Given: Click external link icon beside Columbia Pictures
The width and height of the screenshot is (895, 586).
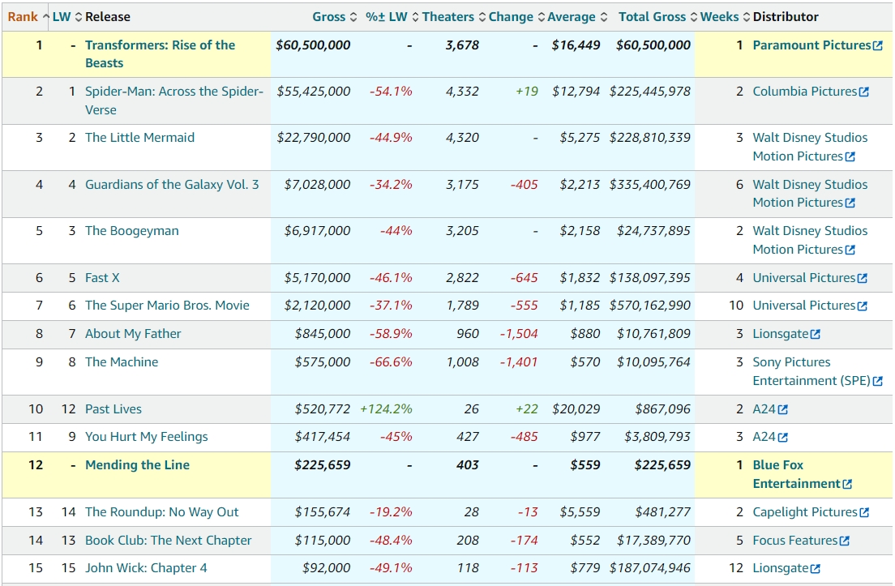Looking at the screenshot, I should (864, 92).
